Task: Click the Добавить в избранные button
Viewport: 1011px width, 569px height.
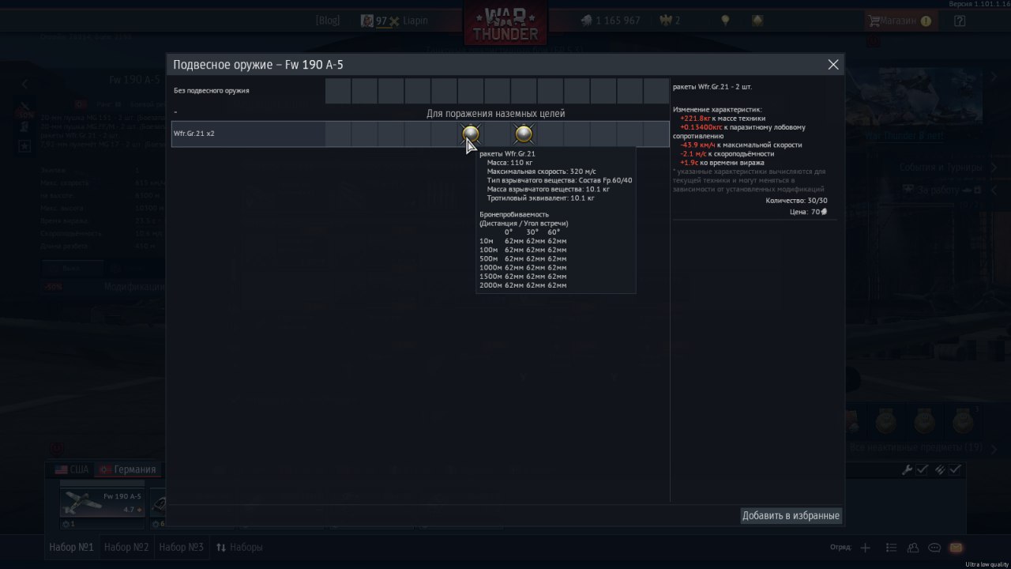Action: pyautogui.click(x=791, y=516)
